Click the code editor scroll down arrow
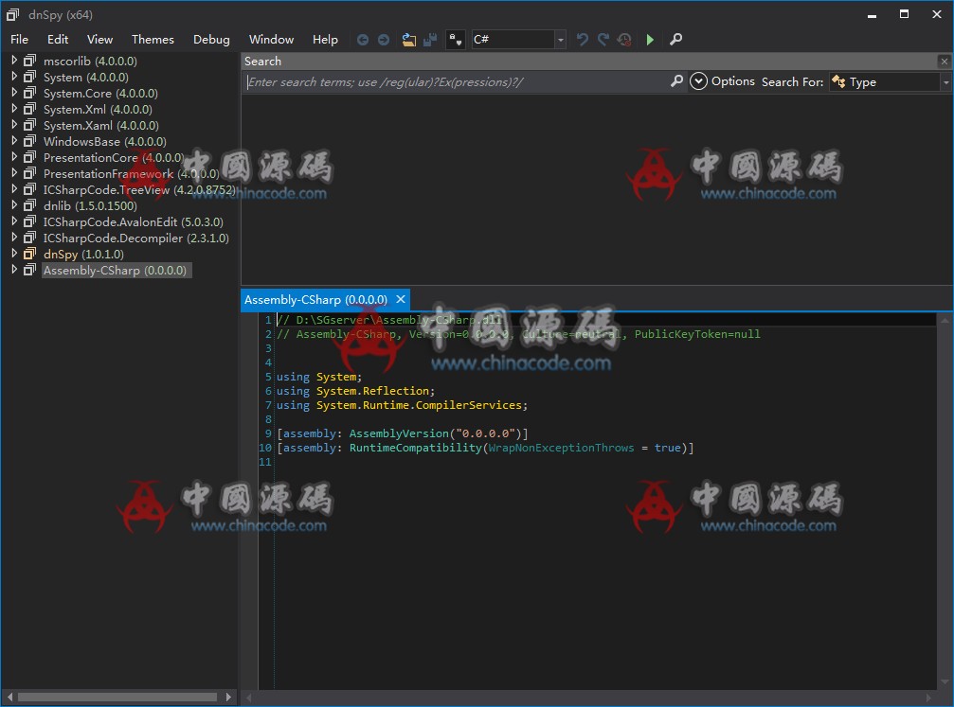The width and height of the screenshot is (954, 707). pyautogui.click(x=945, y=682)
